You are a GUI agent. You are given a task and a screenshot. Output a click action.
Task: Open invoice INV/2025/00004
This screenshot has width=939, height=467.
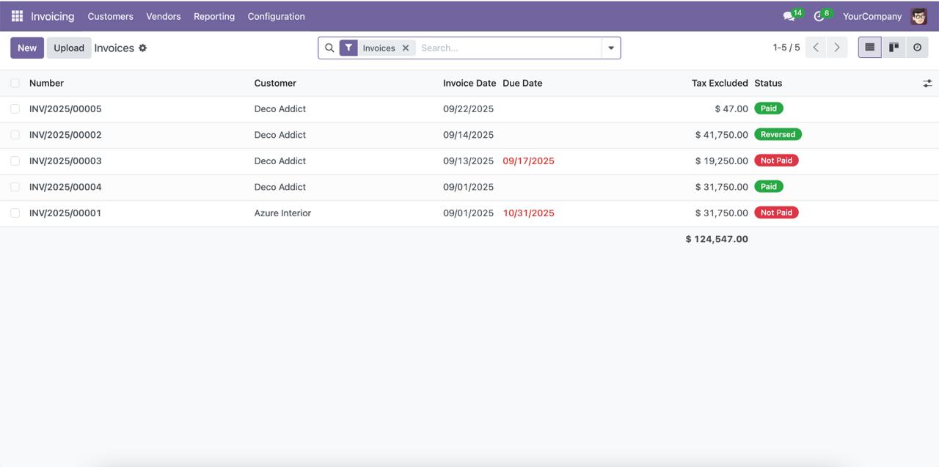tap(65, 187)
